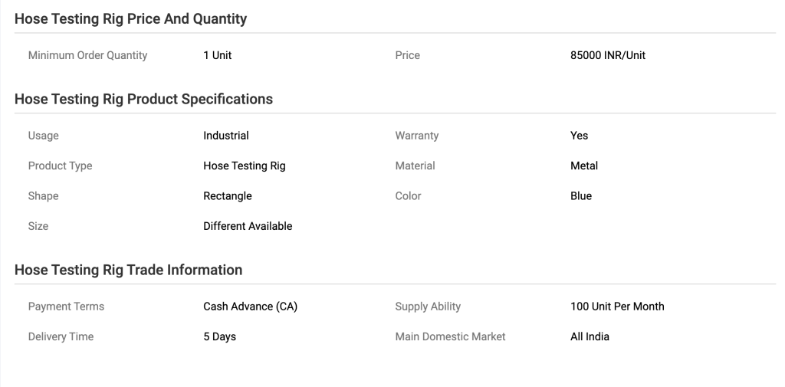Image resolution: width=785 pixels, height=387 pixels.
Task: Click the All India market value
Action: [590, 336]
